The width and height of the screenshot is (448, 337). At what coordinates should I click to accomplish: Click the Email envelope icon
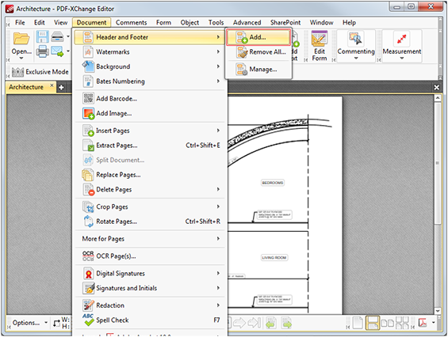click(57, 51)
